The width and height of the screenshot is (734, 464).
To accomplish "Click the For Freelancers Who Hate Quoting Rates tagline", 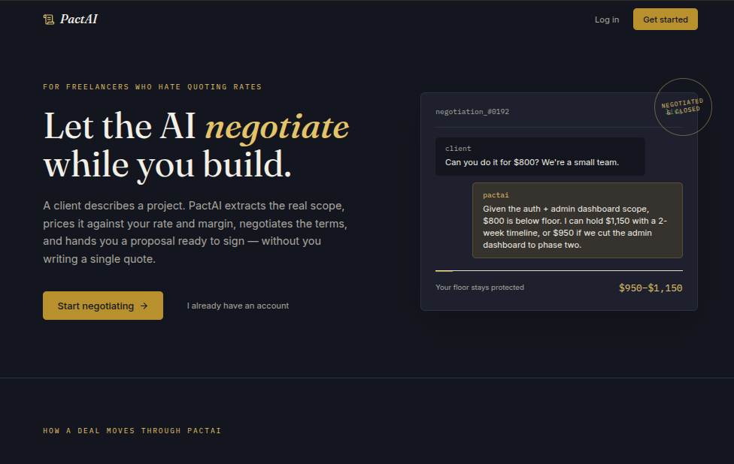I will click(152, 87).
